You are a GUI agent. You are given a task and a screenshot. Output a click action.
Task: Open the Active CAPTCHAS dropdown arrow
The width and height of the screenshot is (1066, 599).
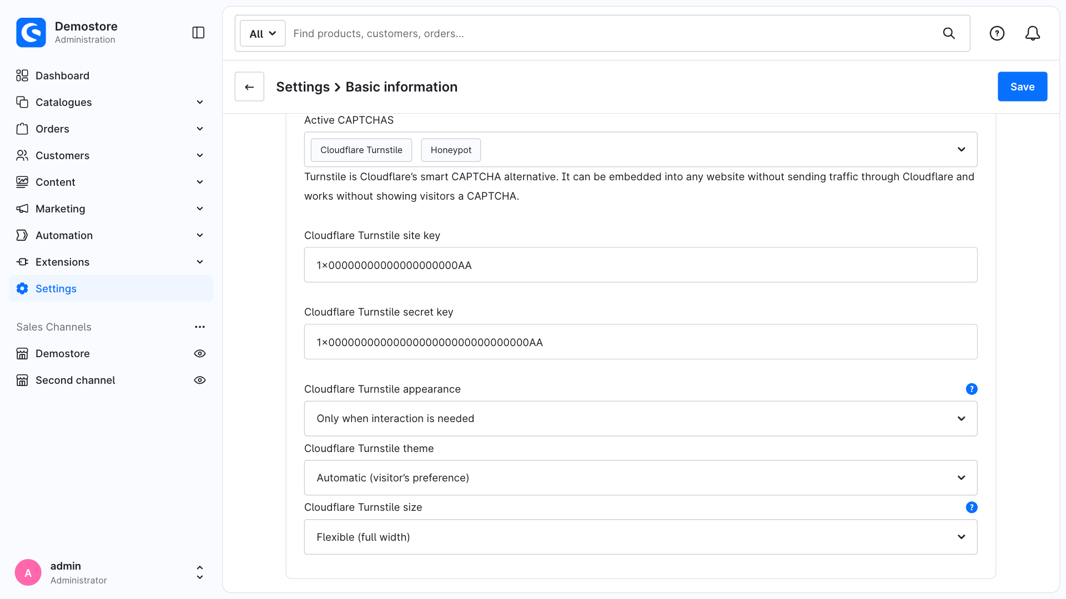click(x=961, y=150)
